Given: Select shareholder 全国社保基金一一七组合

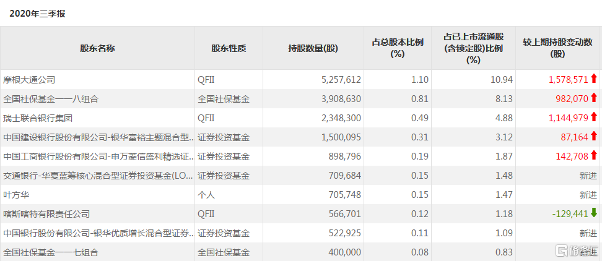Looking at the screenshot, I should [x=51, y=252].
